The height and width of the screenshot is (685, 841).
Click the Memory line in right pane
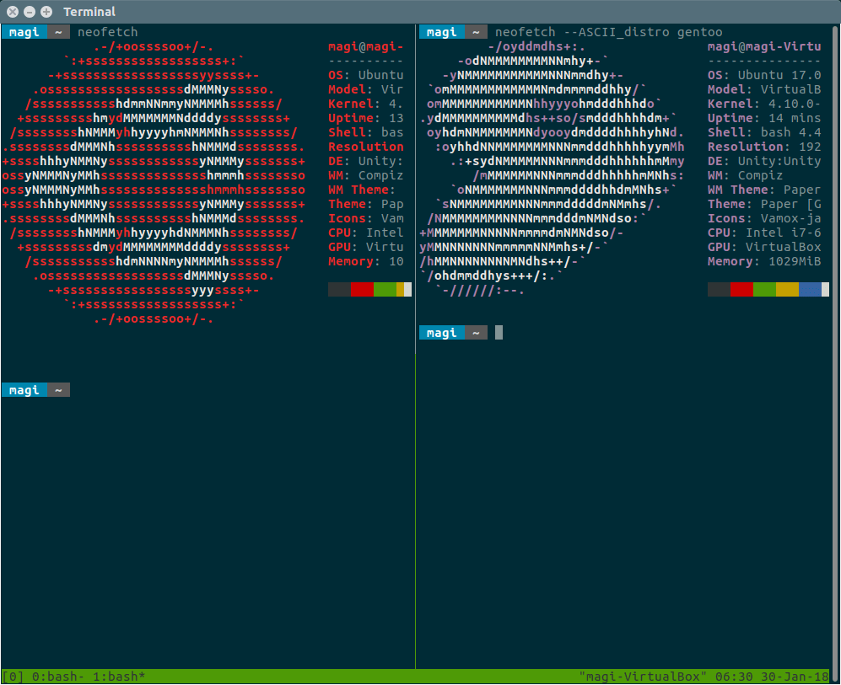(x=763, y=261)
